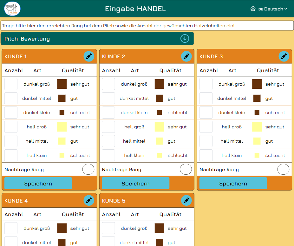Click Kunde 2 hell klein Anzahl field
The height and width of the screenshot is (246, 294).
tap(108, 155)
